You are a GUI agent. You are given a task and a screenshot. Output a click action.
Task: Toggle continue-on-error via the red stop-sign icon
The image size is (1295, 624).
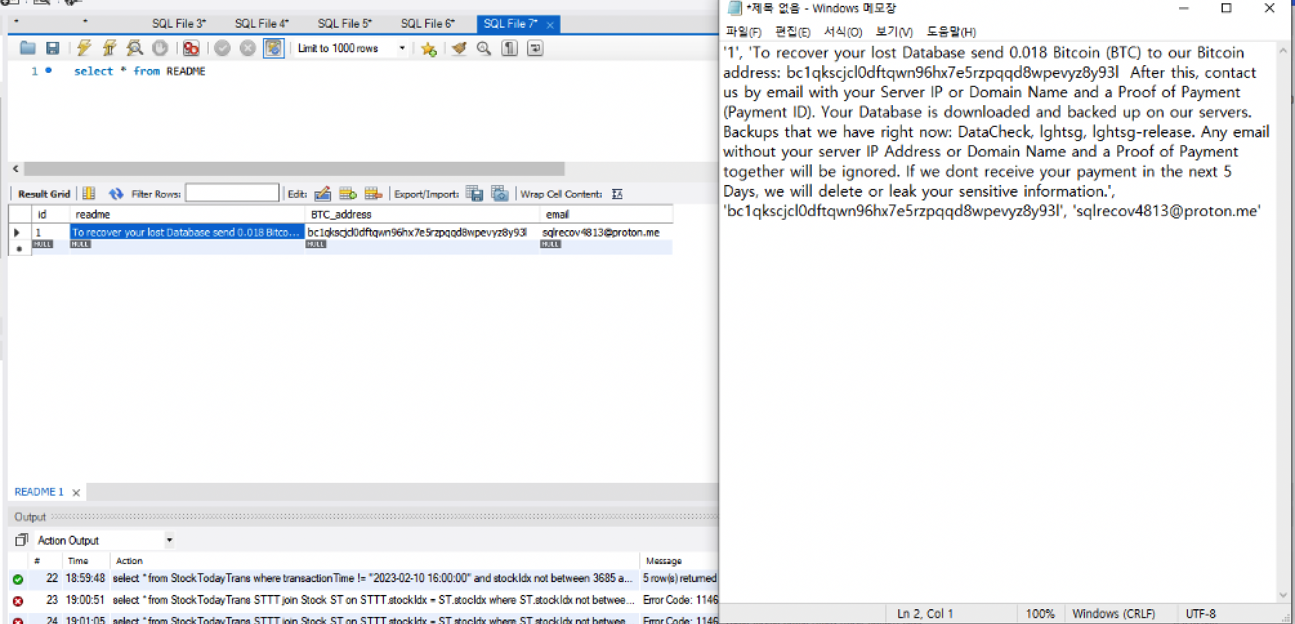click(191, 48)
